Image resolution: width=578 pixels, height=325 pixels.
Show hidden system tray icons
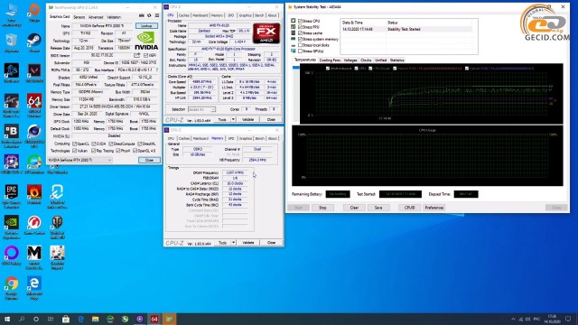[x=513, y=319]
